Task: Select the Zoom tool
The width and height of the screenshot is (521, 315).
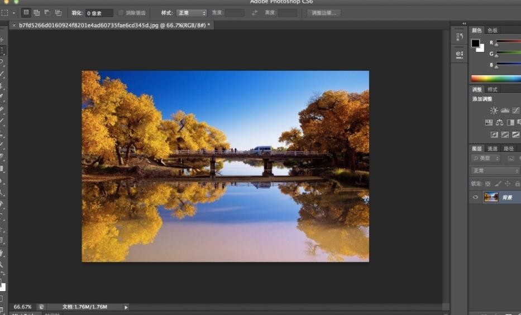Action: tap(2, 264)
